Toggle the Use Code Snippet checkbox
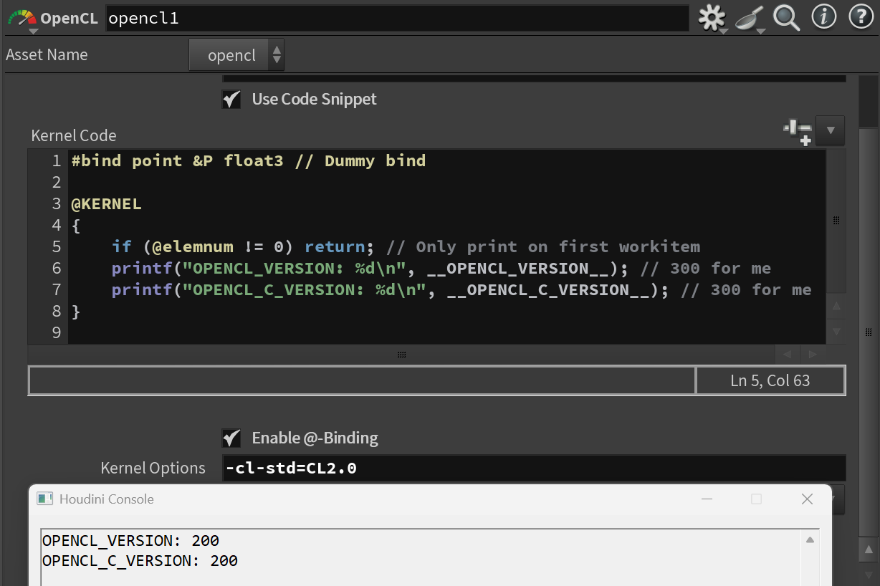 pos(231,100)
